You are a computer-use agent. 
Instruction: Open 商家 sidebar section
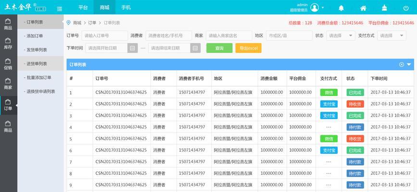(8, 84)
